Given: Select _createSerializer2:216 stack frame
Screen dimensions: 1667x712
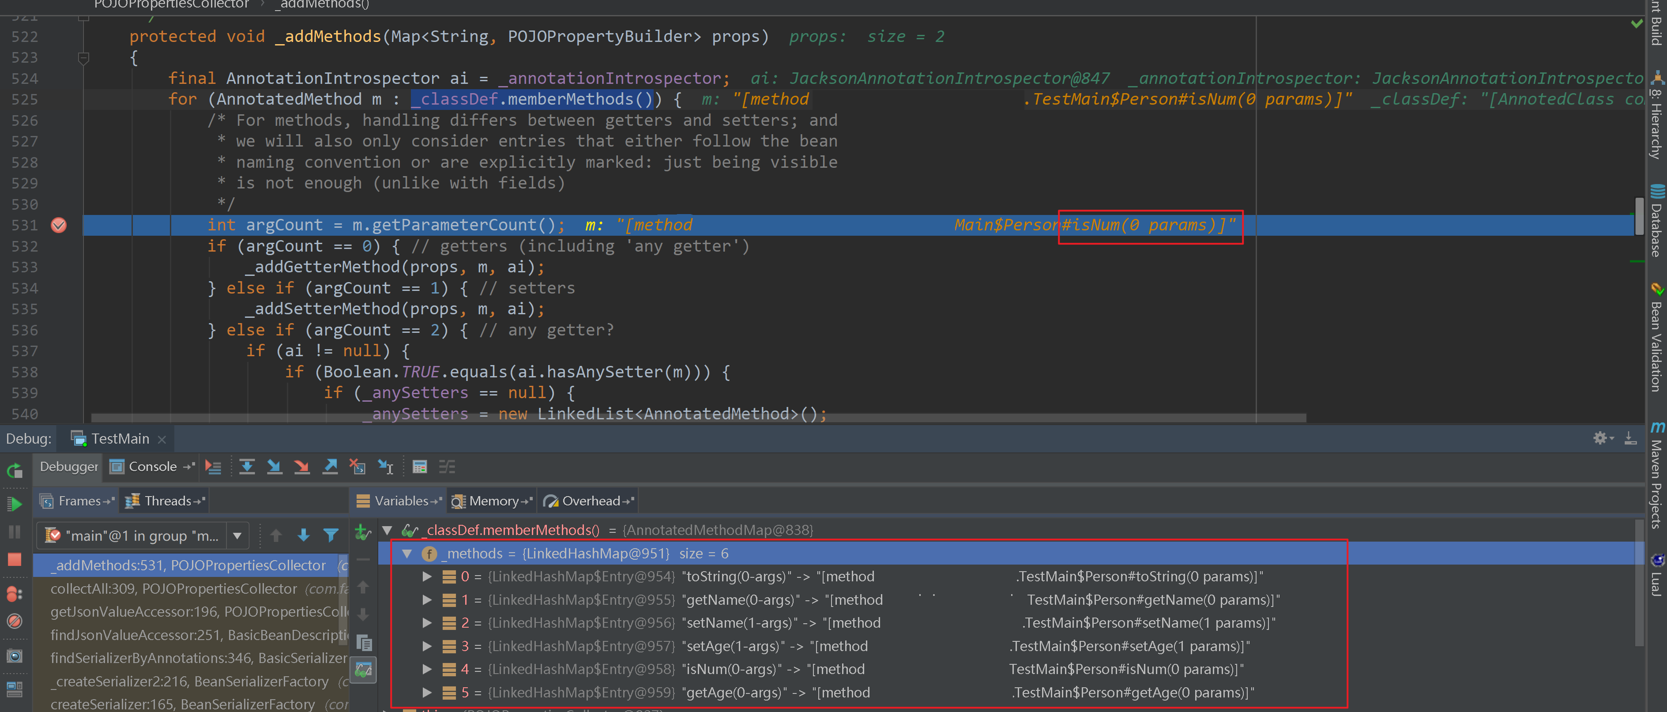Looking at the screenshot, I should coord(191,681).
